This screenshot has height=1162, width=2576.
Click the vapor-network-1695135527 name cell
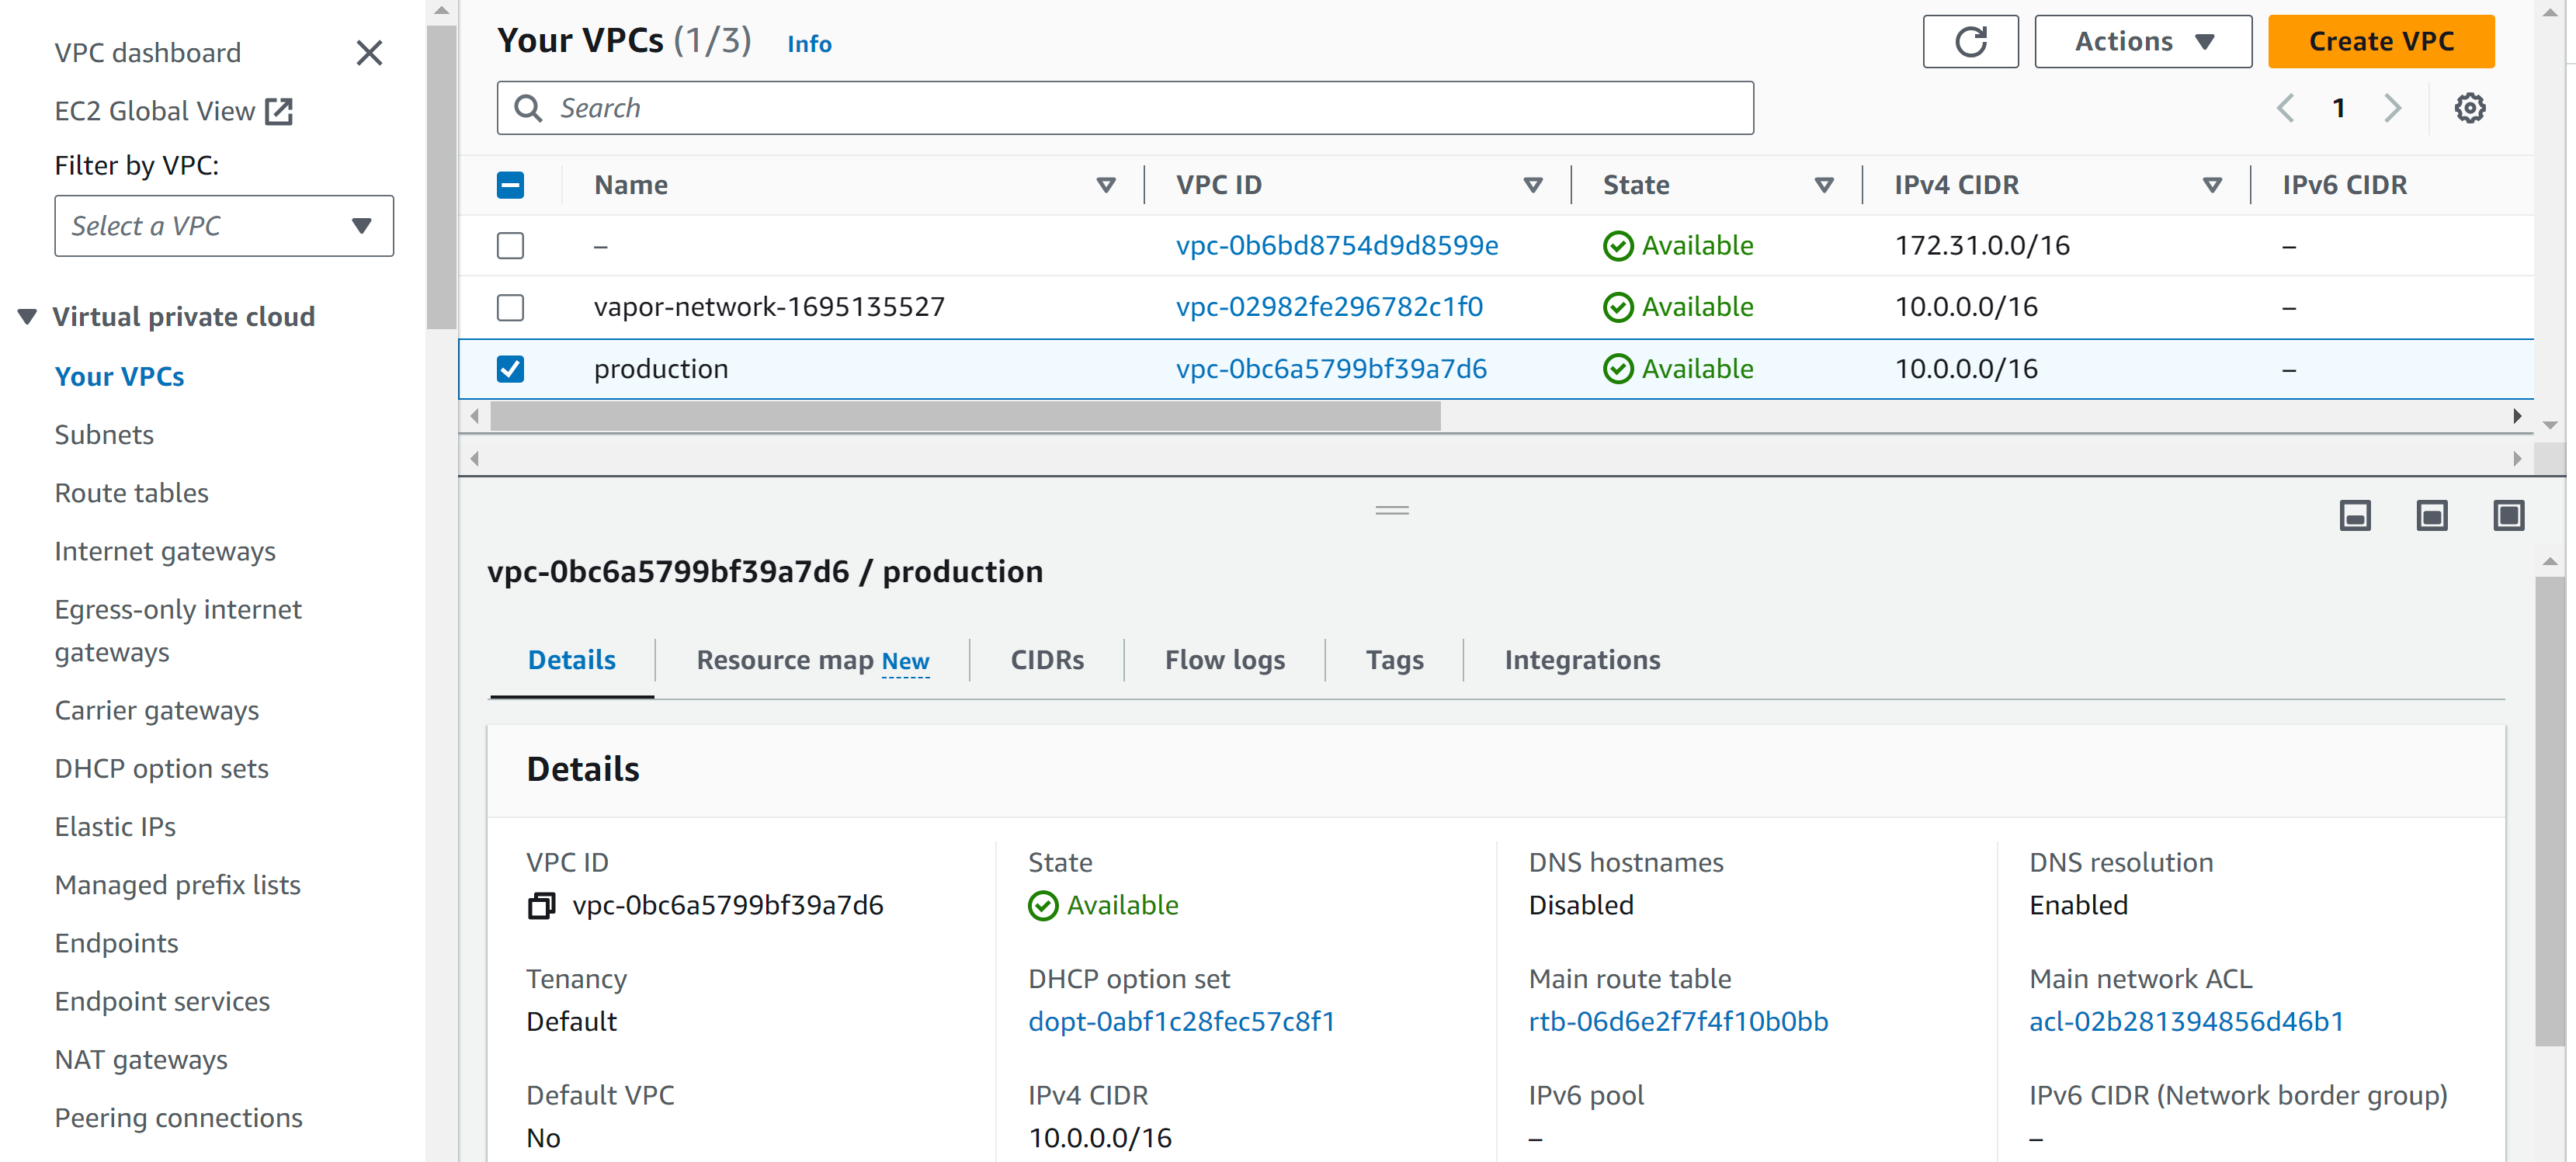769,307
